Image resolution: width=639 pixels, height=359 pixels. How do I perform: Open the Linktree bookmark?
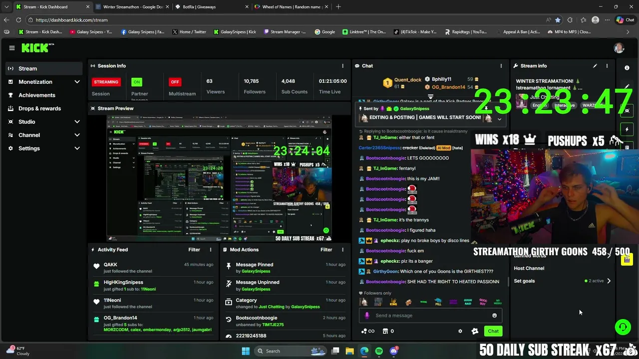pos(364,32)
